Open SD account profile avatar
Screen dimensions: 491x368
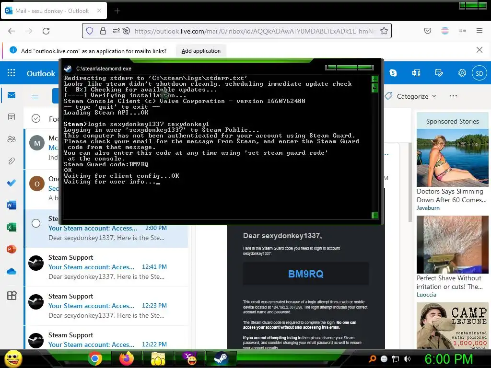479,73
